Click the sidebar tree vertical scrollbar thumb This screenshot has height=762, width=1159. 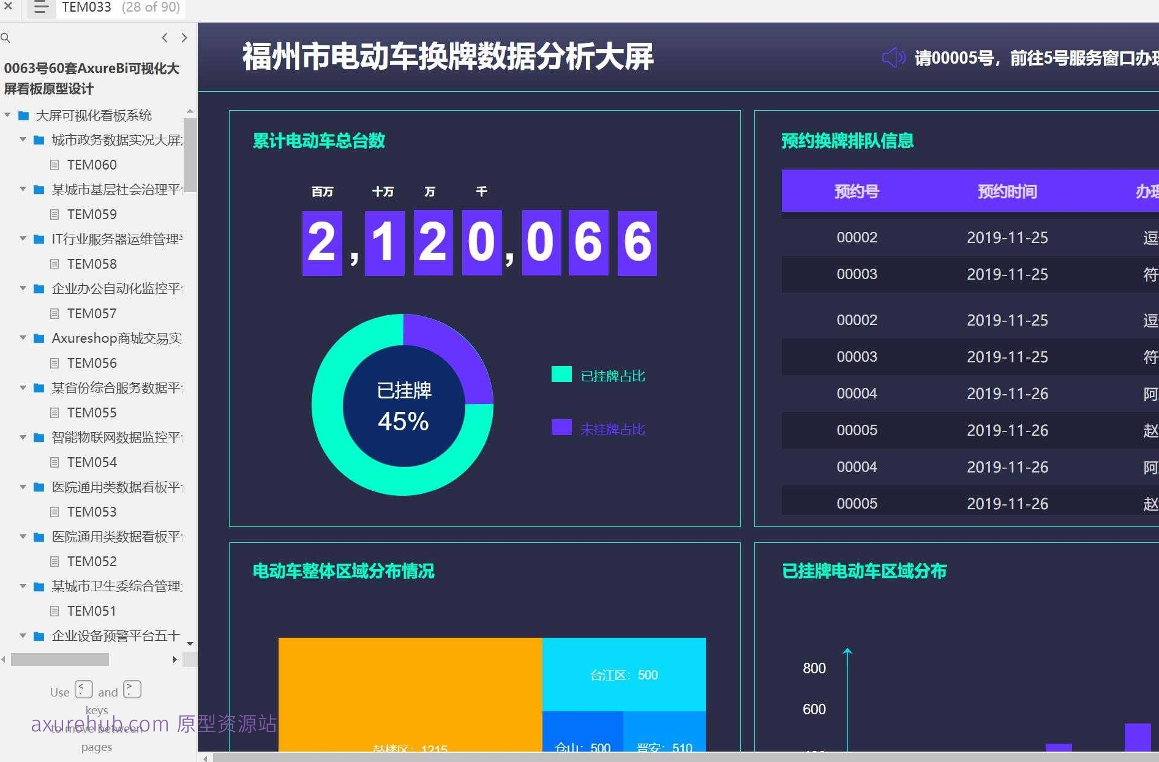[190, 155]
